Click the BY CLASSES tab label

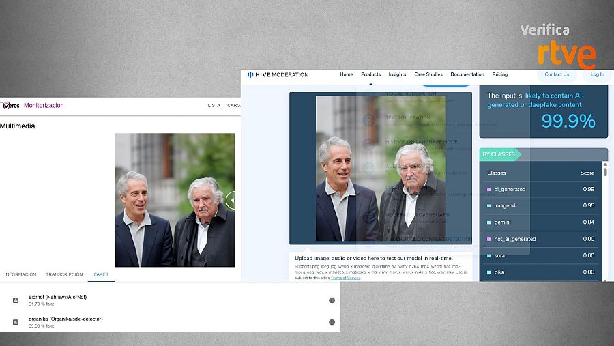click(x=499, y=154)
